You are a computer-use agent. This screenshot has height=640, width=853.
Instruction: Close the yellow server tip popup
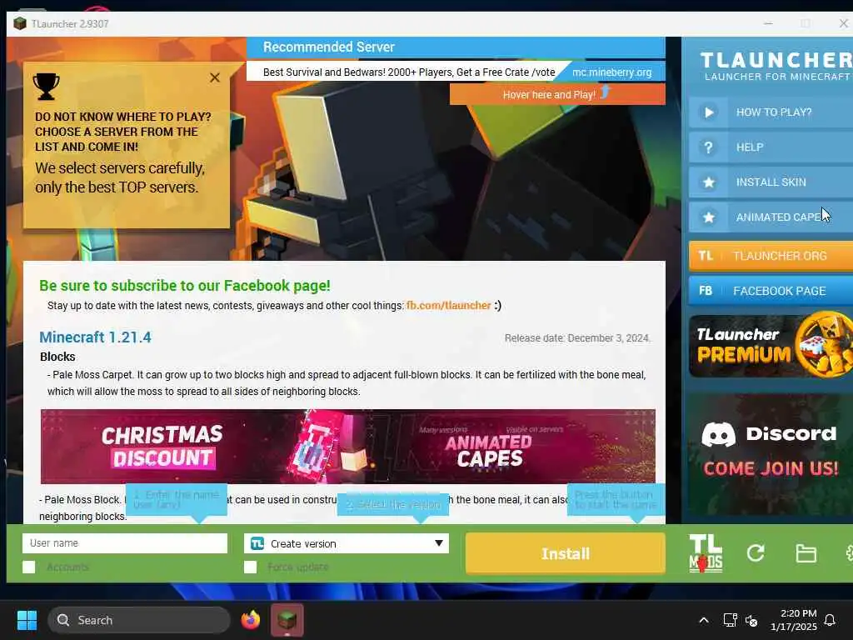(x=215, y=77)
